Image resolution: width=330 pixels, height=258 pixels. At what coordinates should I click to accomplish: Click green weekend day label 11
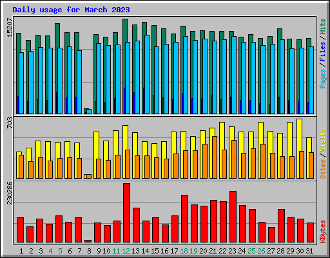click(116, 251)
